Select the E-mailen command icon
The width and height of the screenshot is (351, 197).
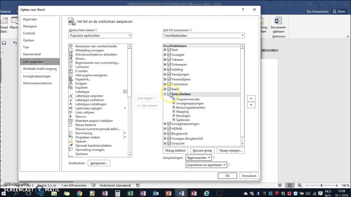point(71,71)
